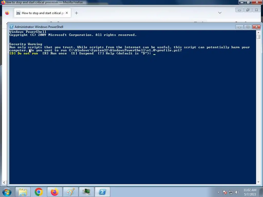Screen dimensions: 263x197
Task: Close the inner Firefox window
Action: tap(257, 10)
